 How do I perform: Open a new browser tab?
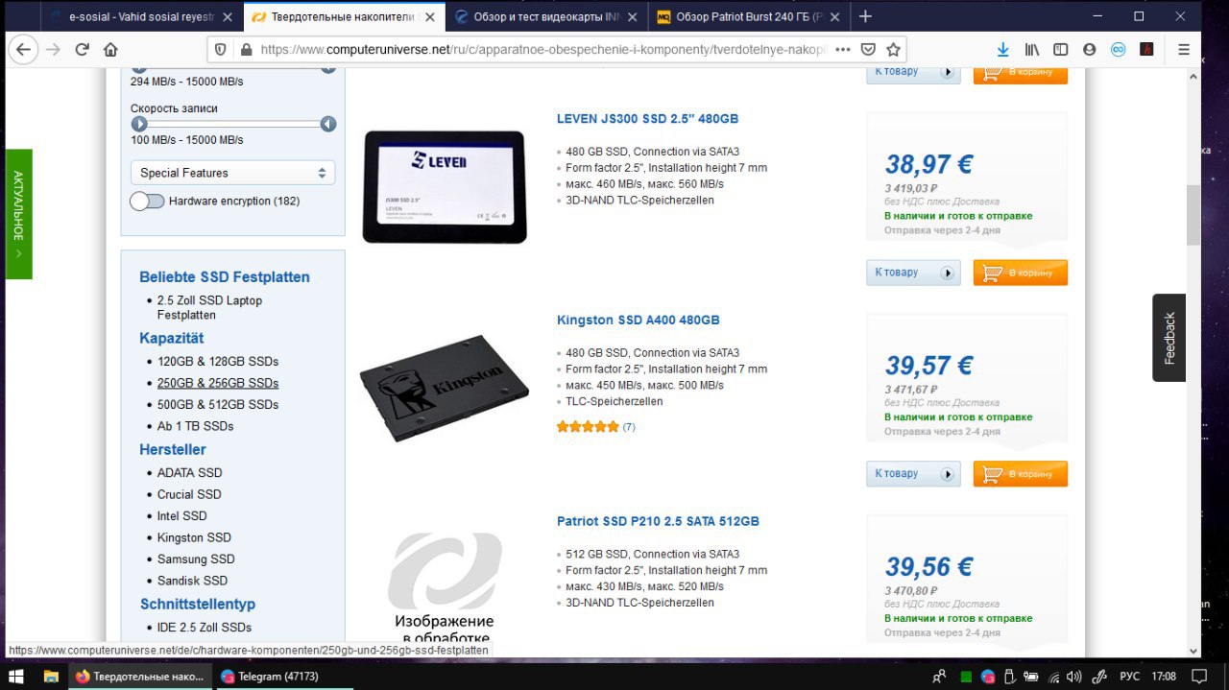865,16
